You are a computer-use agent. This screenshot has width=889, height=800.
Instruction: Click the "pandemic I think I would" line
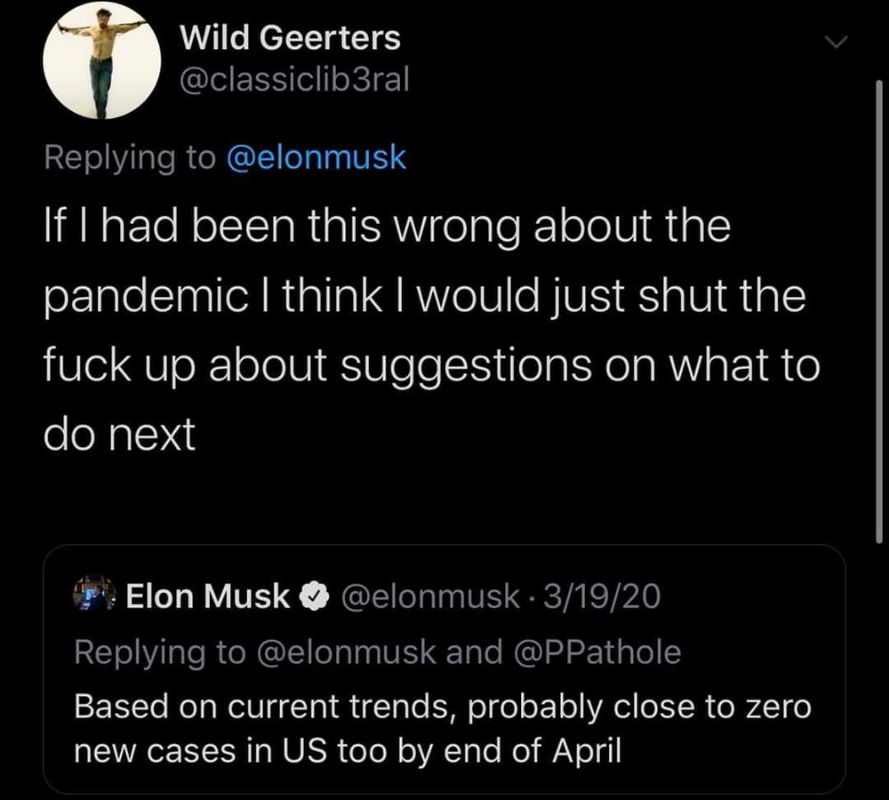(424, 295)
